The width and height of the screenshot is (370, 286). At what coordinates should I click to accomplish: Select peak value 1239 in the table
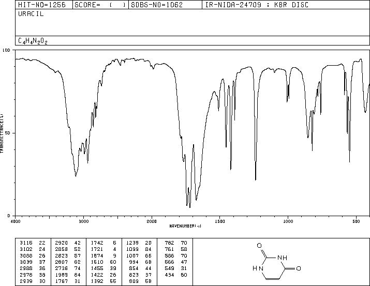(132, 243)
